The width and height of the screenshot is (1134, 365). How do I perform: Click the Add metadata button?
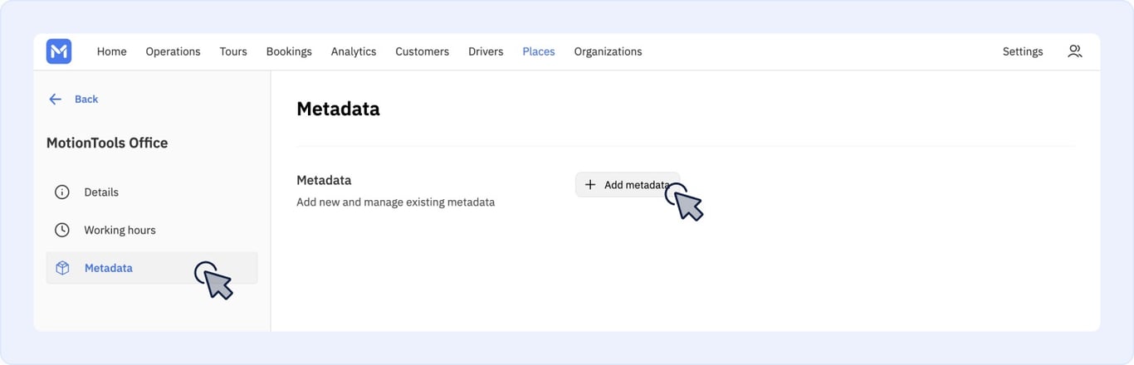pyautogui.click(x=628, y=185)
